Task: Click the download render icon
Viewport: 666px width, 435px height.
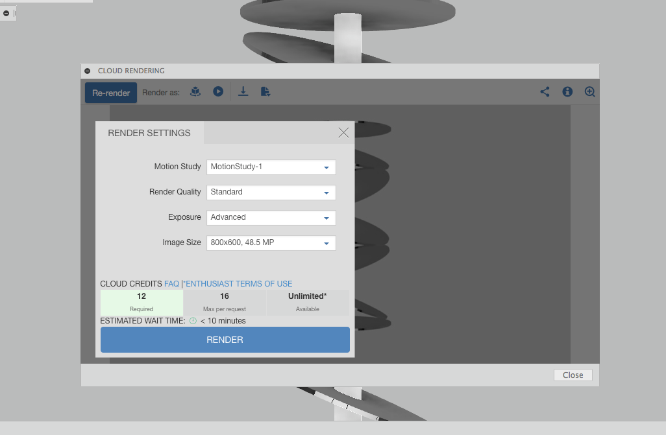Action: pos(243,91)
